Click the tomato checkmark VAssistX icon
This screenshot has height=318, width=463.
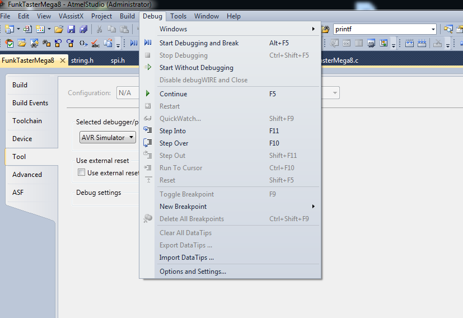point(10,44)
